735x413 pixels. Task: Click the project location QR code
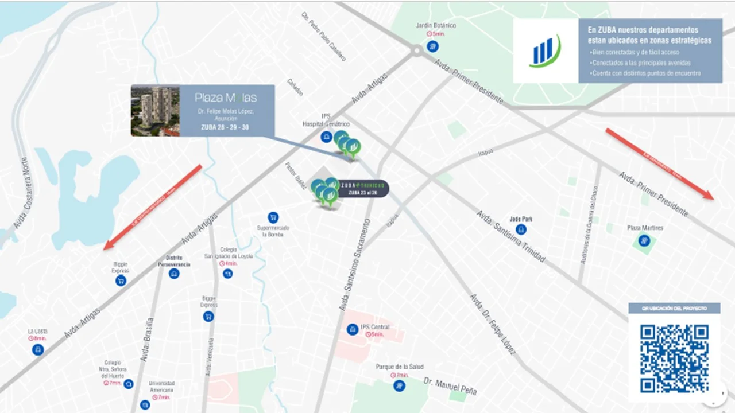tap(674, 359)
